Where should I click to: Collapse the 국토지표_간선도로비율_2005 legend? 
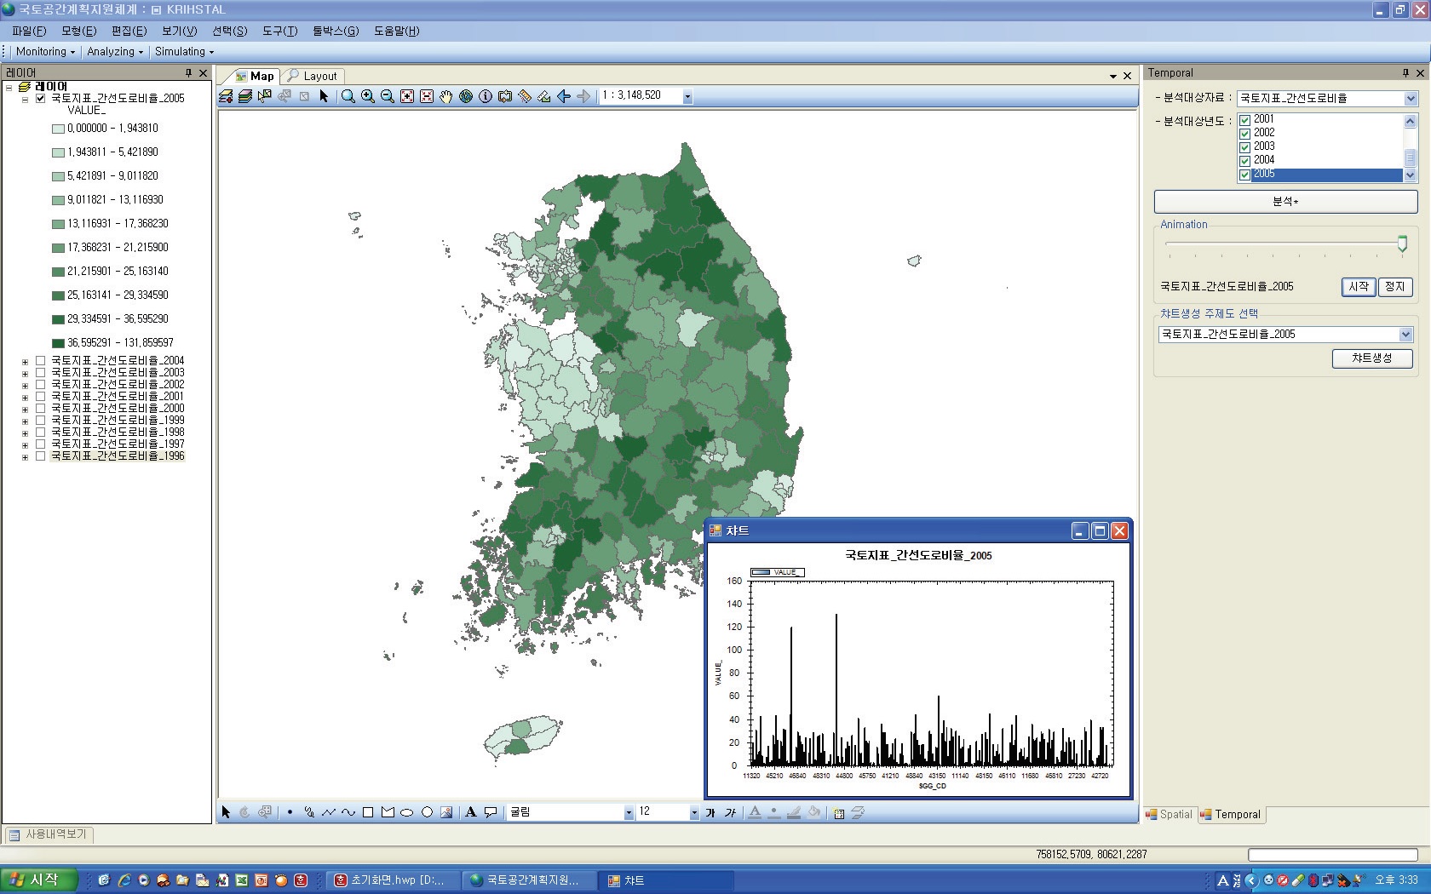(25, 100)
